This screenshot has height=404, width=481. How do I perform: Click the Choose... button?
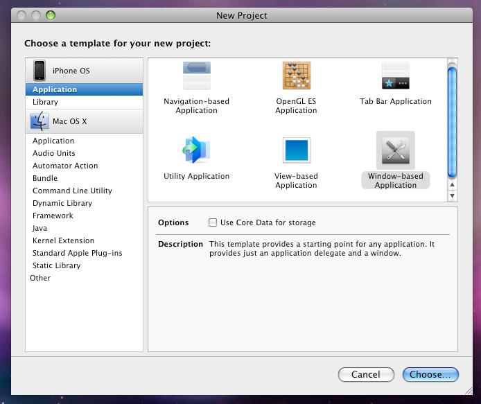[x=430, y=375]
